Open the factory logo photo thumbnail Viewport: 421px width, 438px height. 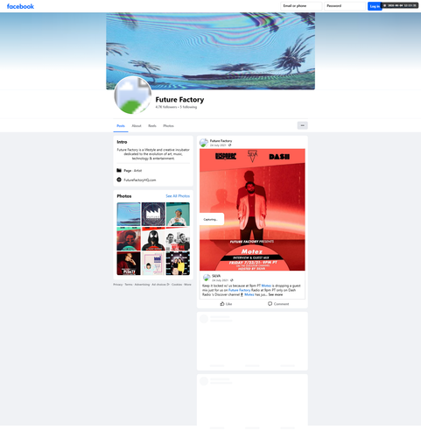[x=153, y=214]
